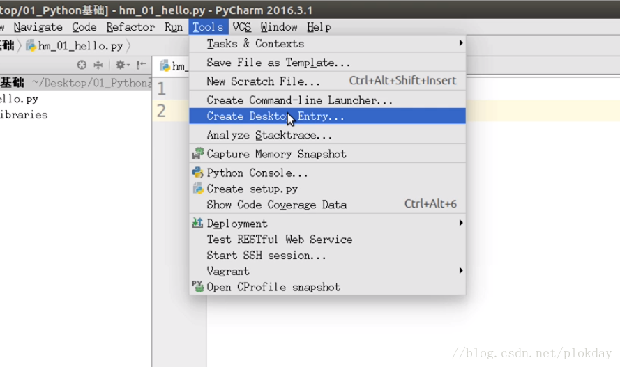Choose Save File as Template
Image resolution: width=620 pixels, height=367 pixels.
(x=327, y=63)
